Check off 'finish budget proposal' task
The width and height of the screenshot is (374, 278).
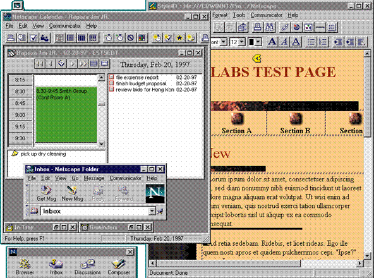111,83
